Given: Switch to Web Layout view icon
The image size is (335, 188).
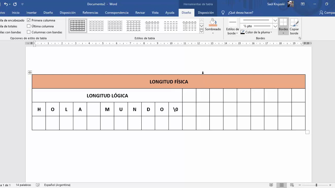Looking at the screenshot, I should (x=292, y=185).
